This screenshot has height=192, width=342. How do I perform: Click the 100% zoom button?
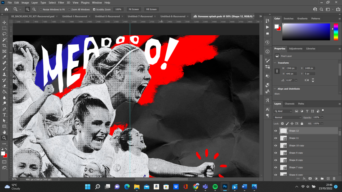[118, 9]
